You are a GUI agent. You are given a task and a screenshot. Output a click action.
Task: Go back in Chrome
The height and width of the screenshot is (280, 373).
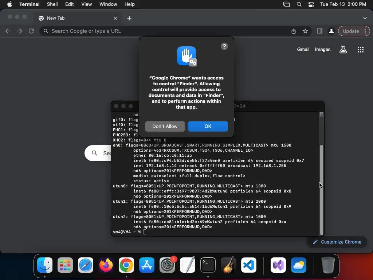click(8, 31)
